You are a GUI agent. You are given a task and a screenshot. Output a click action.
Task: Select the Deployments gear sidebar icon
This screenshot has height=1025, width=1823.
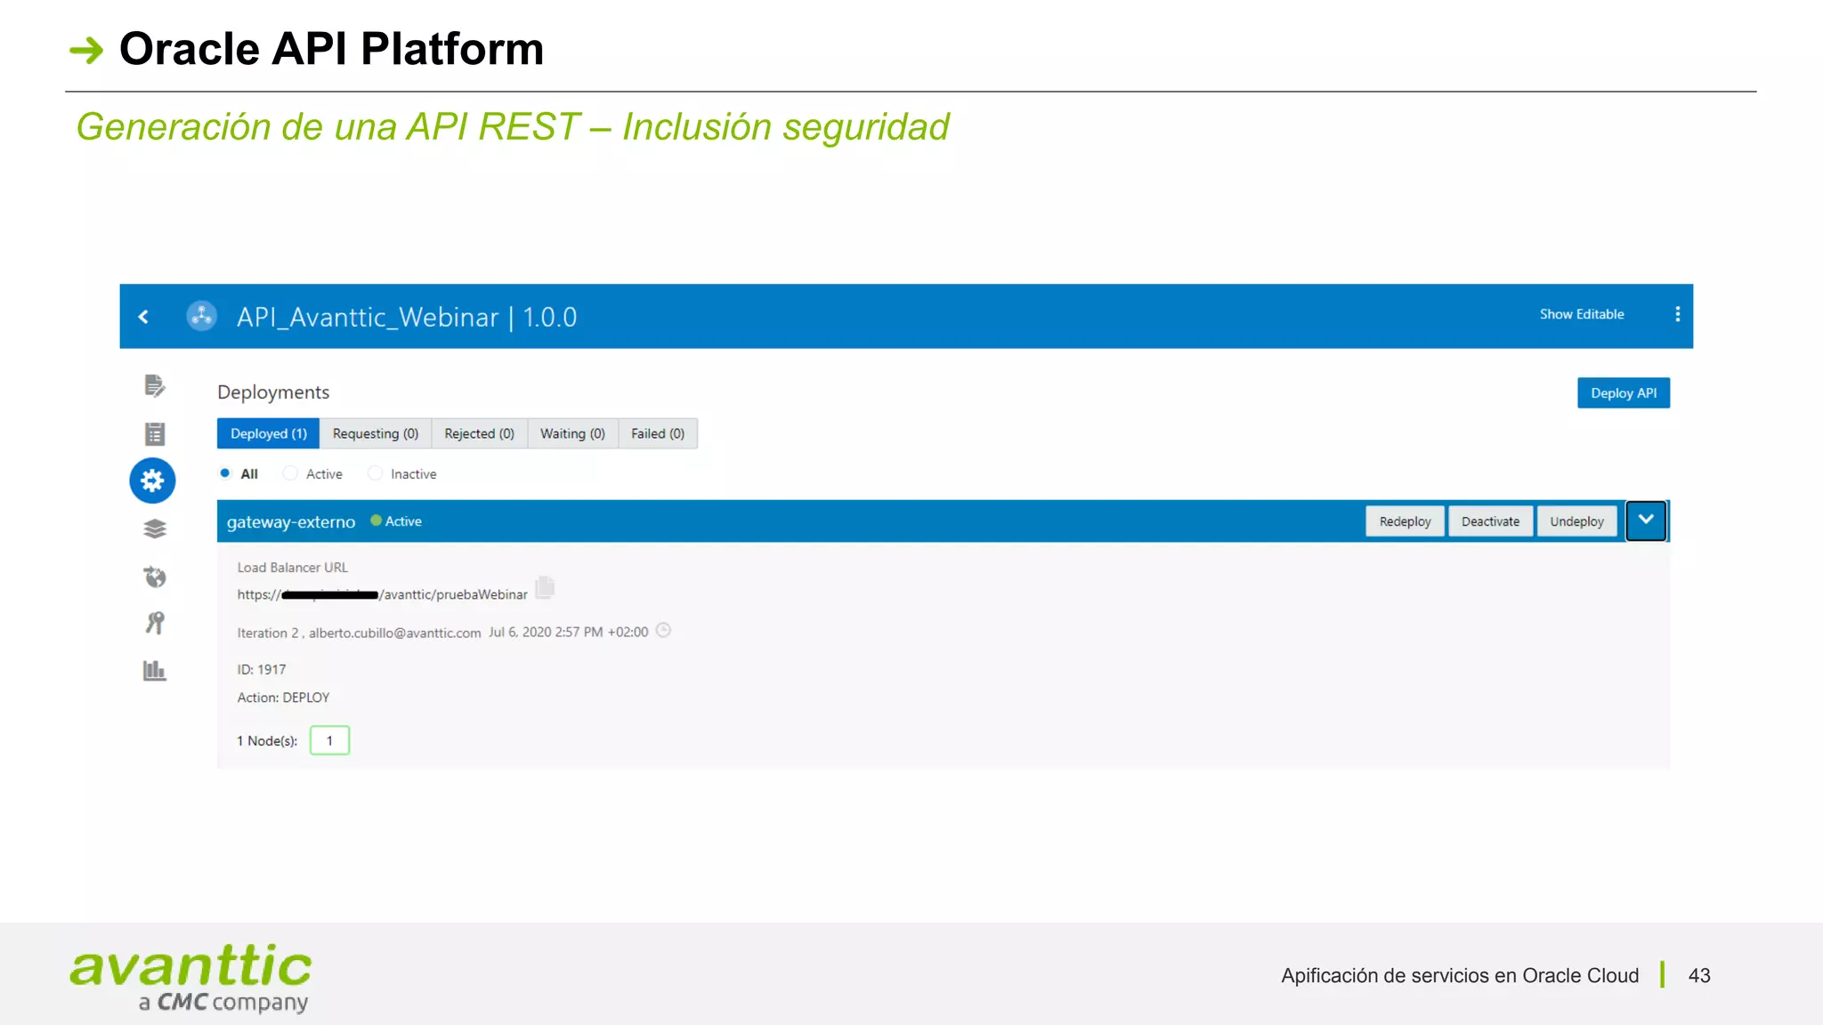point(152,480)
